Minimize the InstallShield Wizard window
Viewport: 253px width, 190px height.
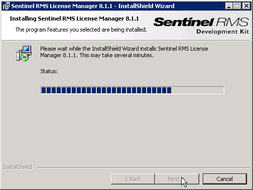229,6
